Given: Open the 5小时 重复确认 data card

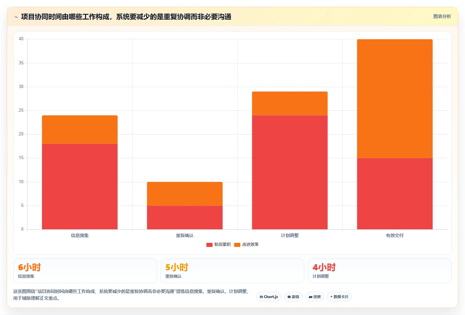Looking at the screenshot, I should tap(232, 271).
